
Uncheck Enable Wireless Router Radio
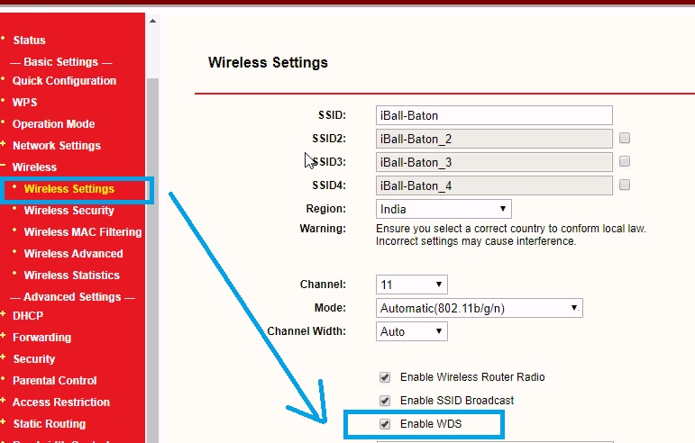(385, 377)
